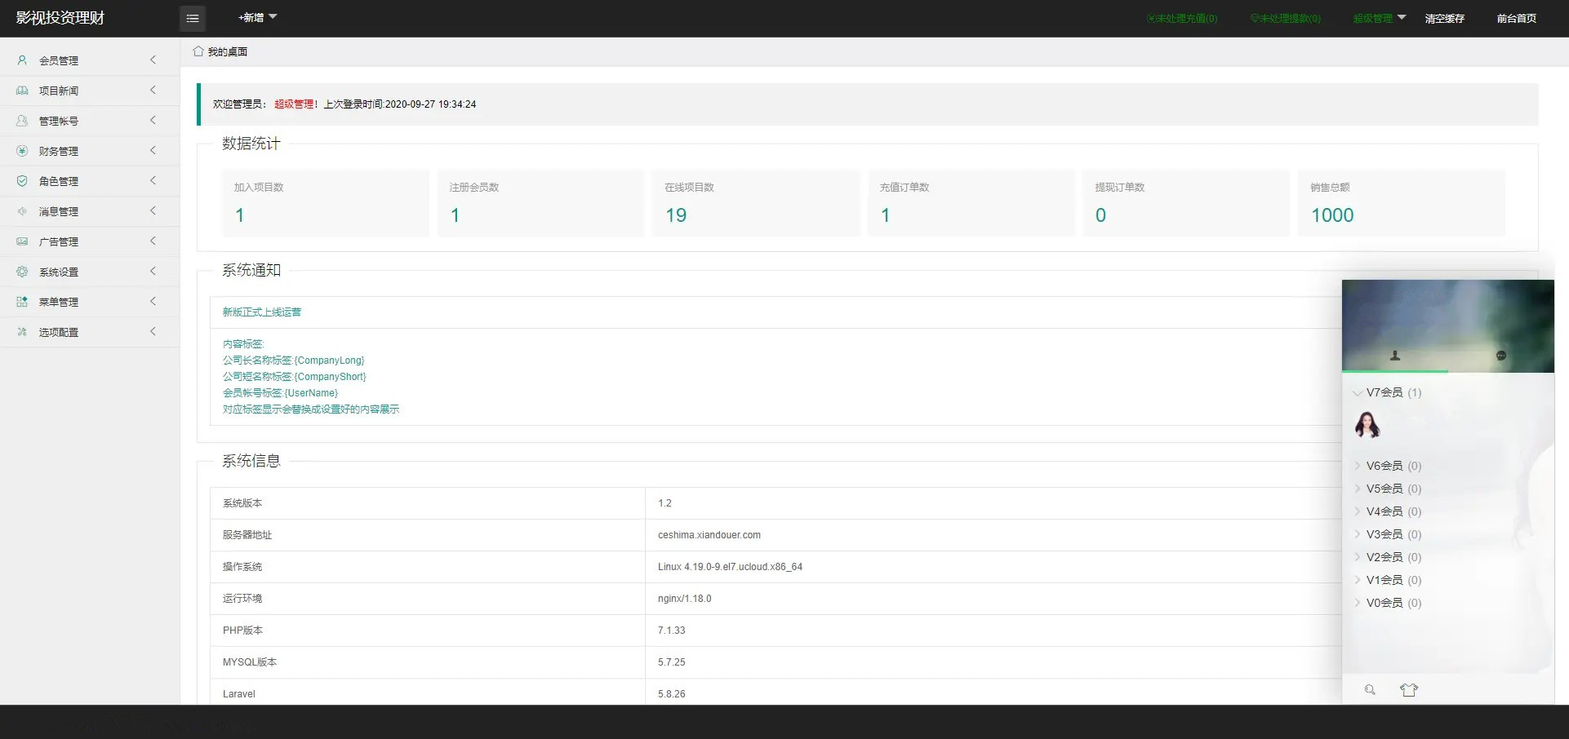Click the MYSQL version 5.7.25 cell
This screenshot has height=739, width=1569.
click(672, 662)
